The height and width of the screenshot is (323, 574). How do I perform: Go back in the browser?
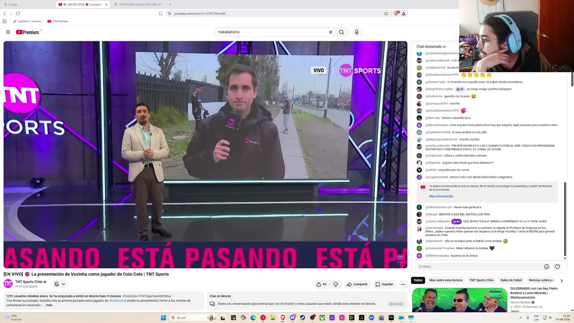(x=5, y=13)
